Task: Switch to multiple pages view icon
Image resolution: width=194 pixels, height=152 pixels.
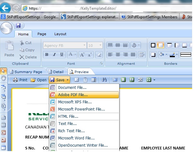Action: tap(149, 80)
